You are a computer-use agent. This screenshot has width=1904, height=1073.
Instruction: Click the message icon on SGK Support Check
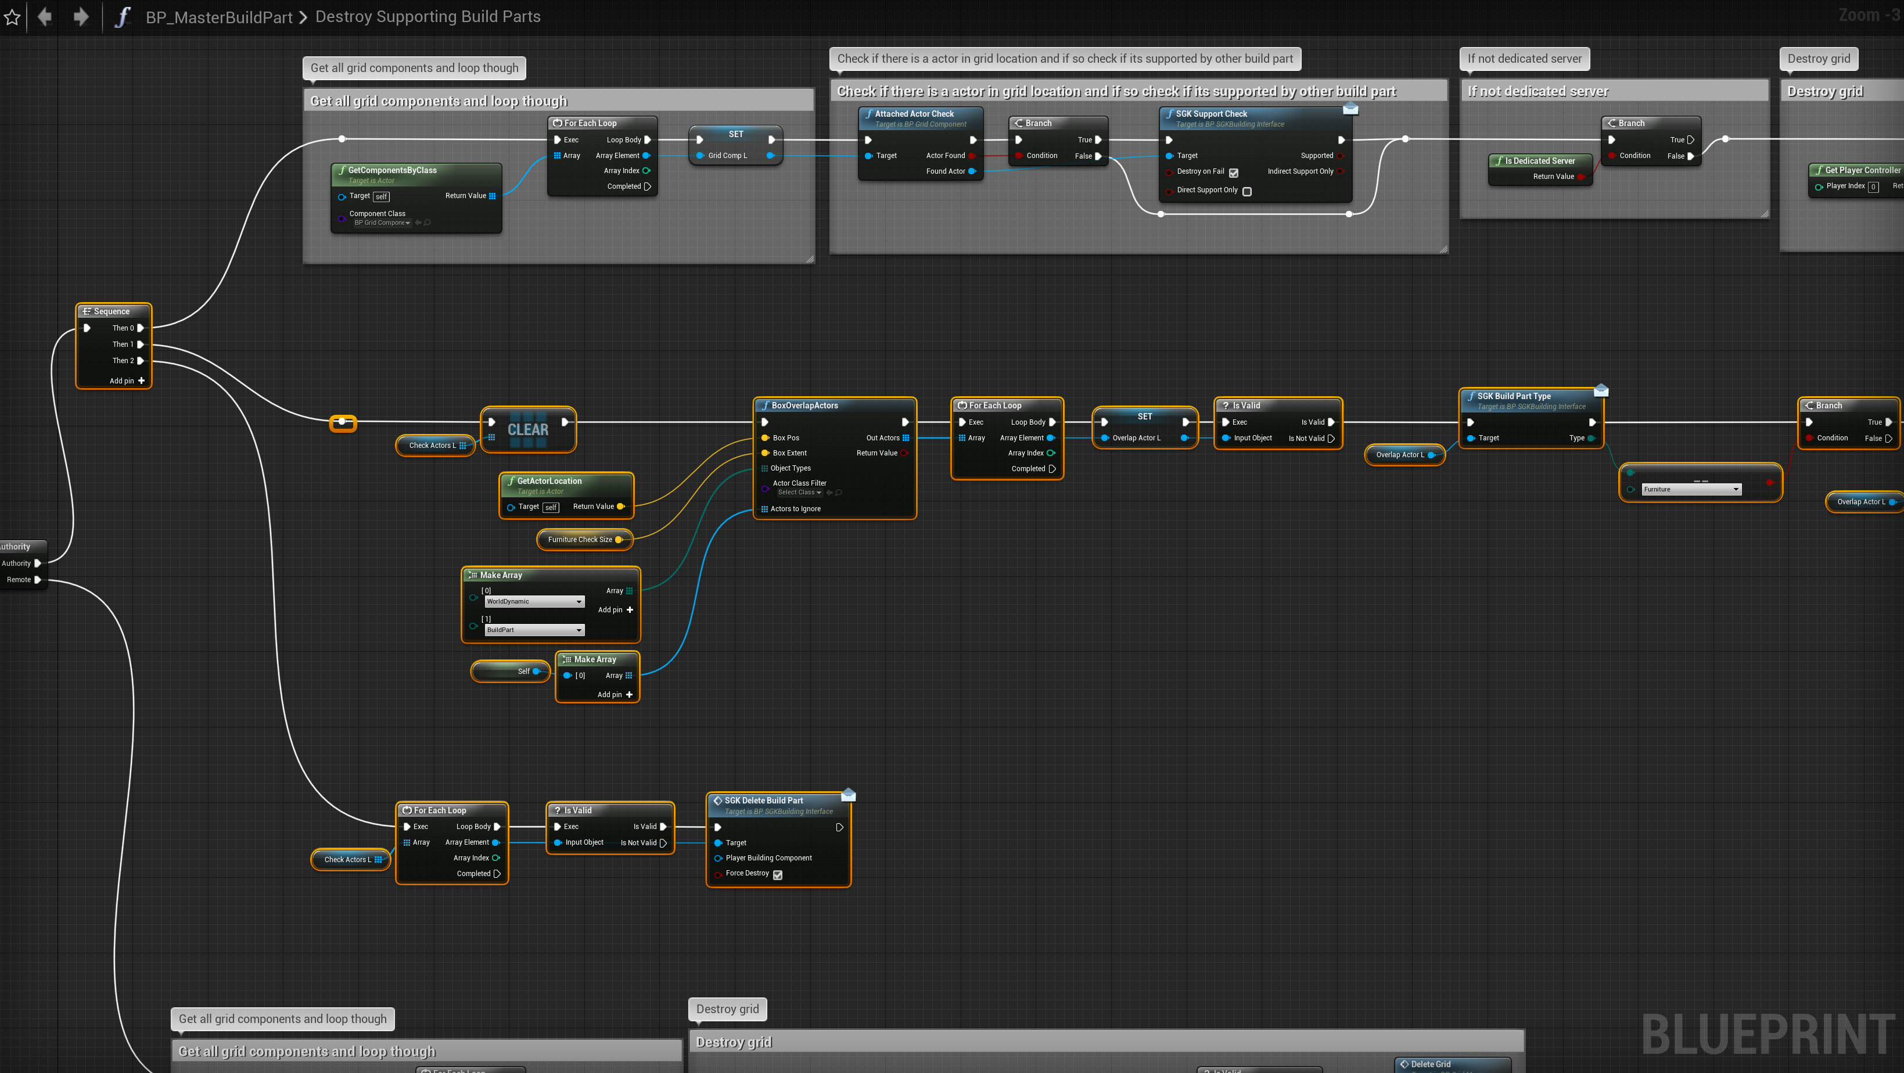(1350, 109)
